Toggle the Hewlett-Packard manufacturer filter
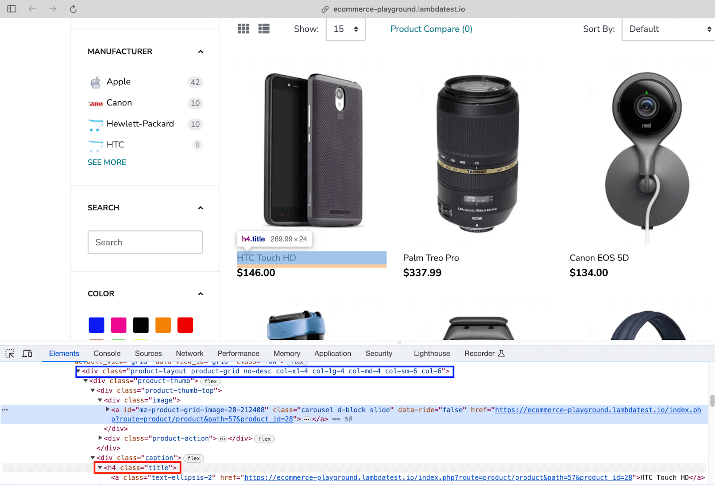Image resolution: width=715 pixels, height=485 pixels. pyautogui.click(x=140, y=124)
